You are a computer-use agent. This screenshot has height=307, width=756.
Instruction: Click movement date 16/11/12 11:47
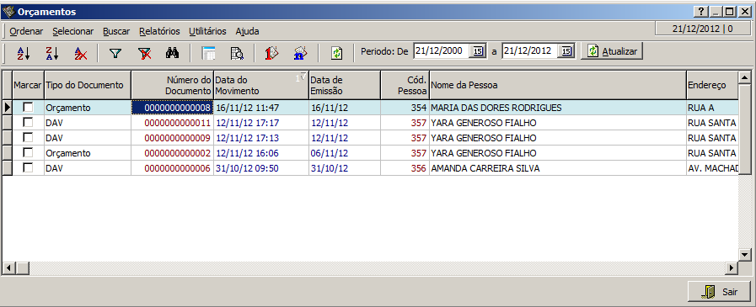click(260, 108)
